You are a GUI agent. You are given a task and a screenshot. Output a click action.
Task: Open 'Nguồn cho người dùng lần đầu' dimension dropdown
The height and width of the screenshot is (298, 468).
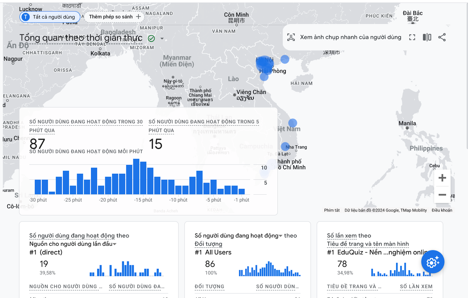click(73, 244)
